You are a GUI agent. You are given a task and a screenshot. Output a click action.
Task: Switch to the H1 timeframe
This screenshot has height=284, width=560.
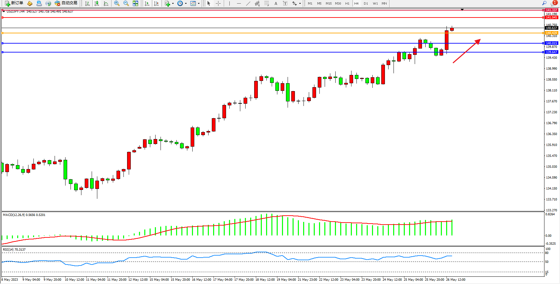pyautogui.click(x=347, y=3)
